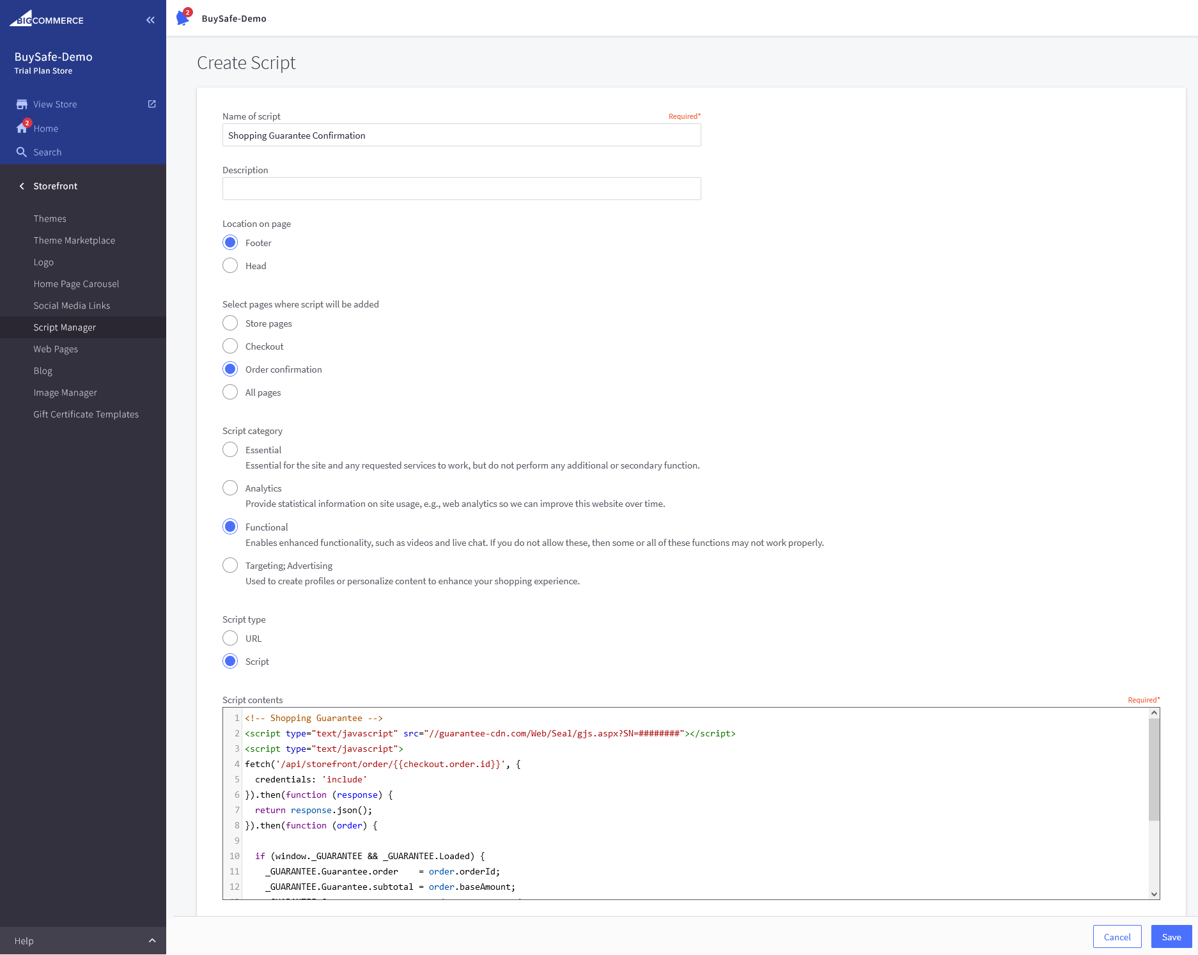
Task: Go back using Storefront chevron
Action: click(22, 186)
